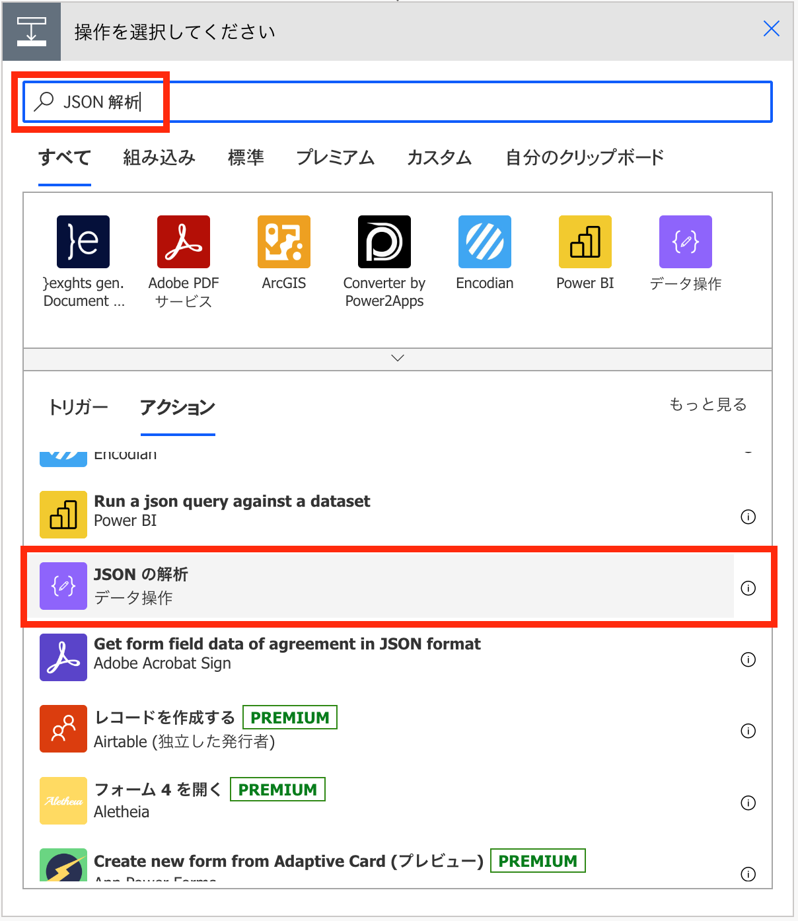Select the }exghts gen. Document connector icon
This screenshot has height=921, width=798.
coord(83,242)
